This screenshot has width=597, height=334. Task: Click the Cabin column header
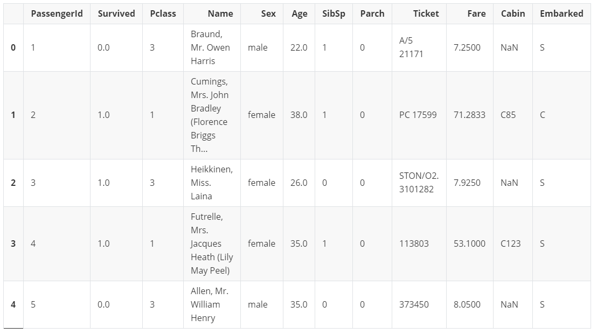coord(513,13)
